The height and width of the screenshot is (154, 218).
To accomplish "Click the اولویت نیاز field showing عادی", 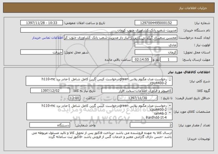I will point(156,45).
